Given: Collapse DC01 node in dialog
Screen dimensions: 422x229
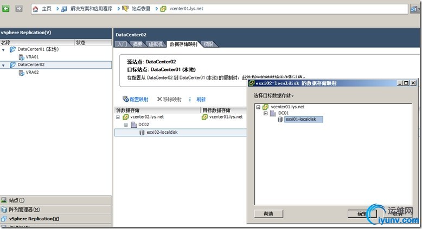Looking at the screenshot, I should coord(266,114).
